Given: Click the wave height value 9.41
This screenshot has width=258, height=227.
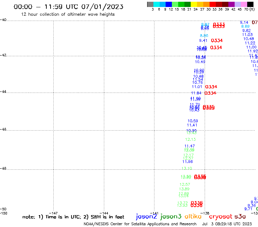Looking at the screenshot, I should tap(203, 41).
